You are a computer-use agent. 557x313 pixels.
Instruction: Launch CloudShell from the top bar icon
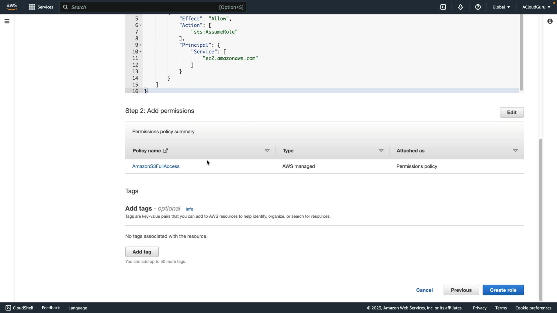(443, 7)
